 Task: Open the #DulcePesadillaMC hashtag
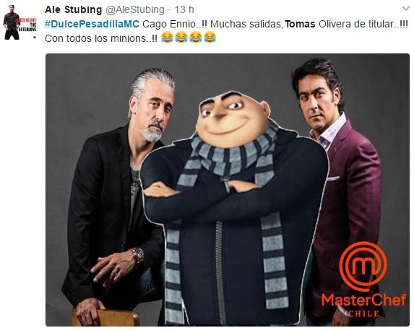click(x=92, y=24)
